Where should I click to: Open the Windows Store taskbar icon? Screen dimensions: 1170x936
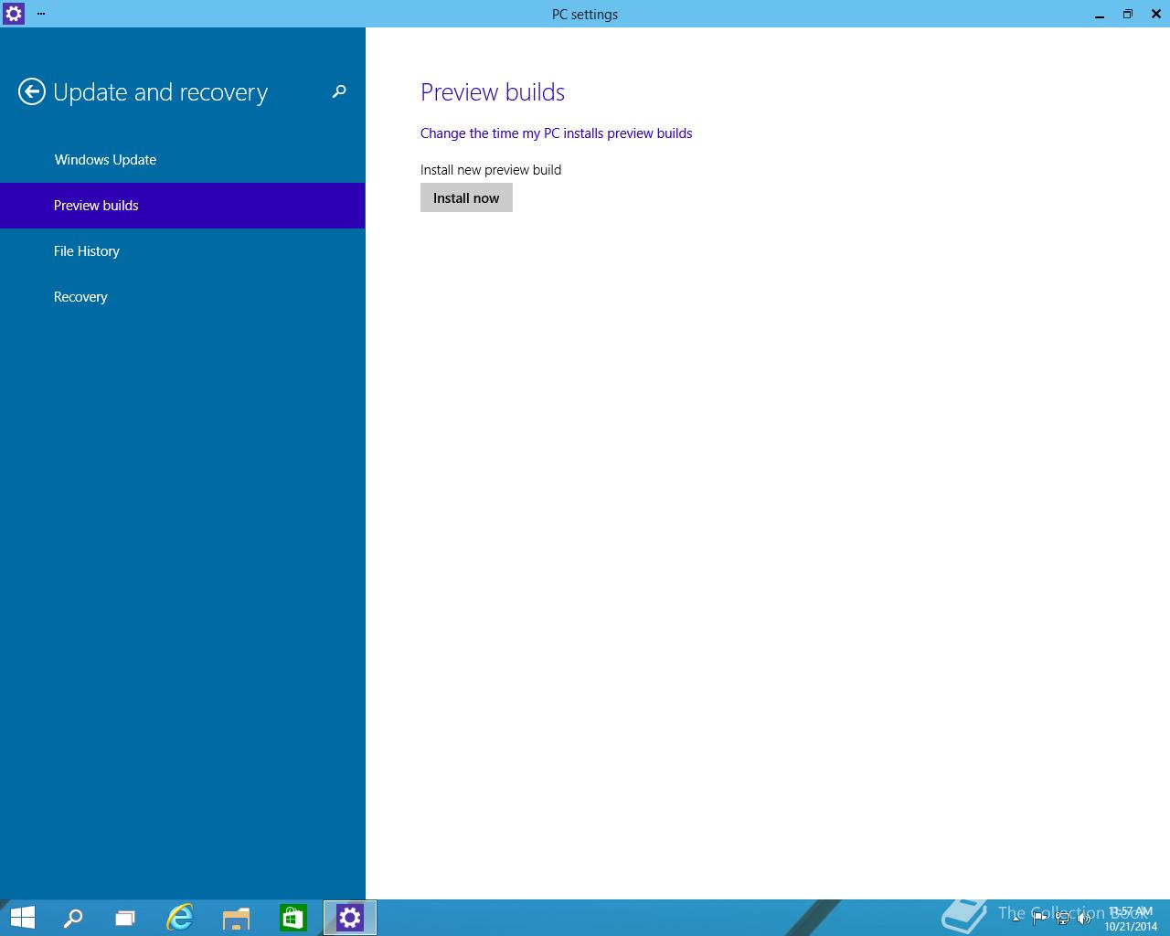click(x=292, y=918)
